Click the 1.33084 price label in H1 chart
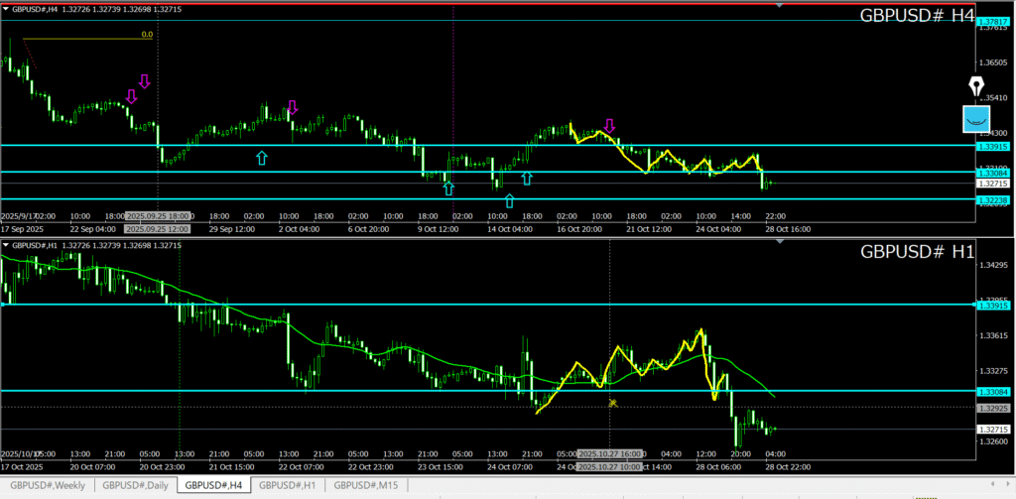 pos(991,391)
